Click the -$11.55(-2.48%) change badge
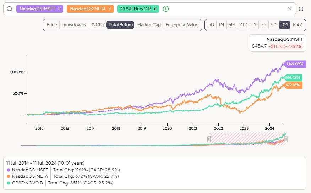This screenshot has width=311, height=193. [285, 46]
